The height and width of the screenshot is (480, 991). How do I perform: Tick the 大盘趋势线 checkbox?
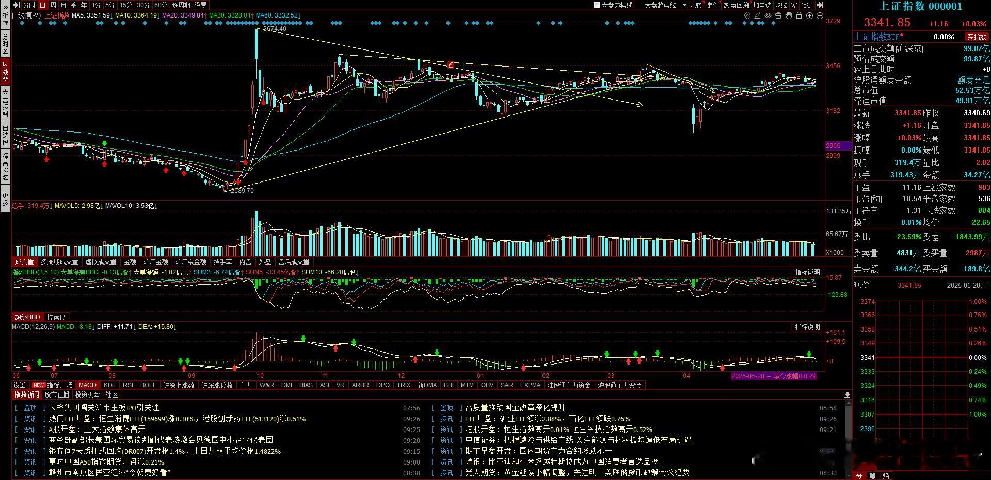597,5
